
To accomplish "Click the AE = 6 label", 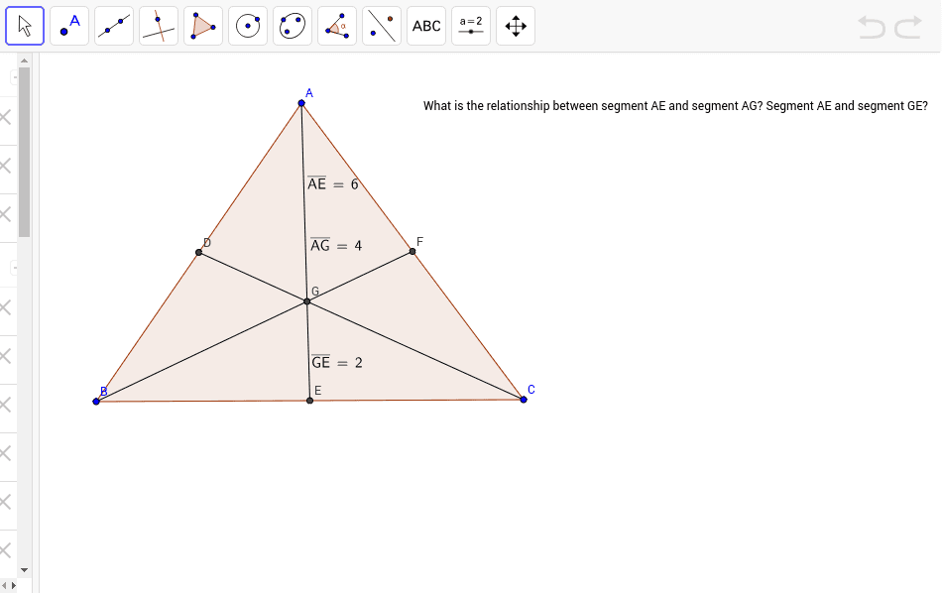I will [x=333, y=183].
